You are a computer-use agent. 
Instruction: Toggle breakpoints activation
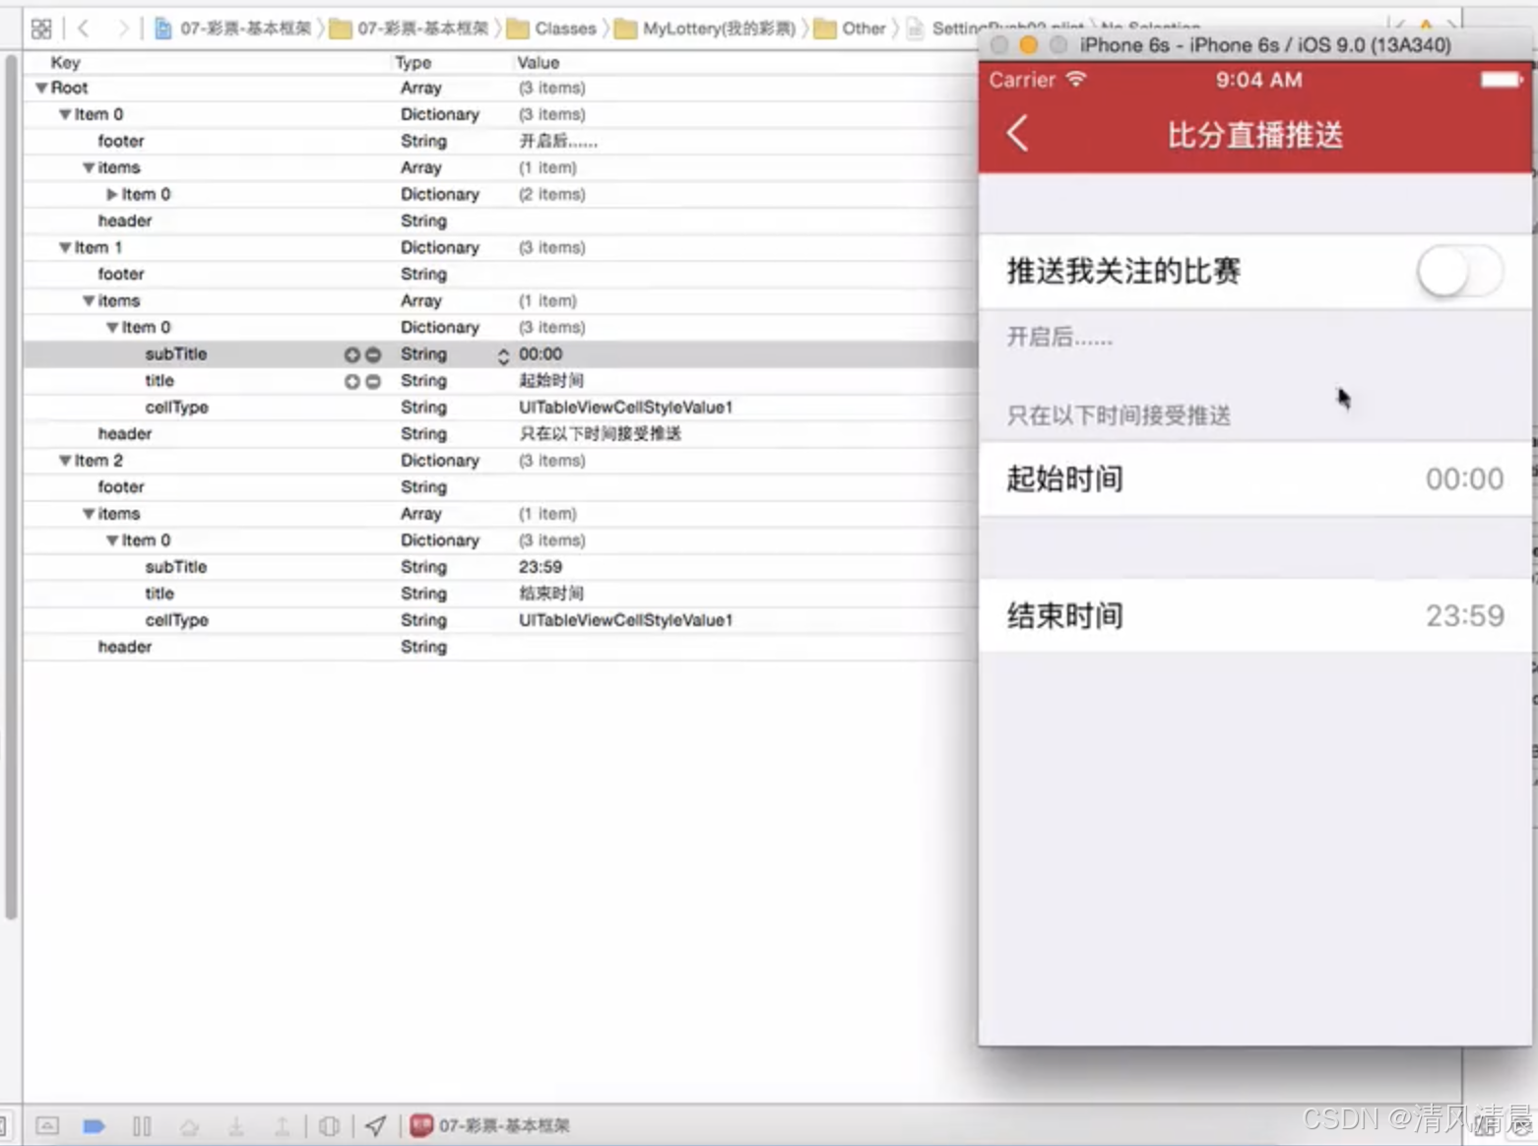click(94, 1125)
